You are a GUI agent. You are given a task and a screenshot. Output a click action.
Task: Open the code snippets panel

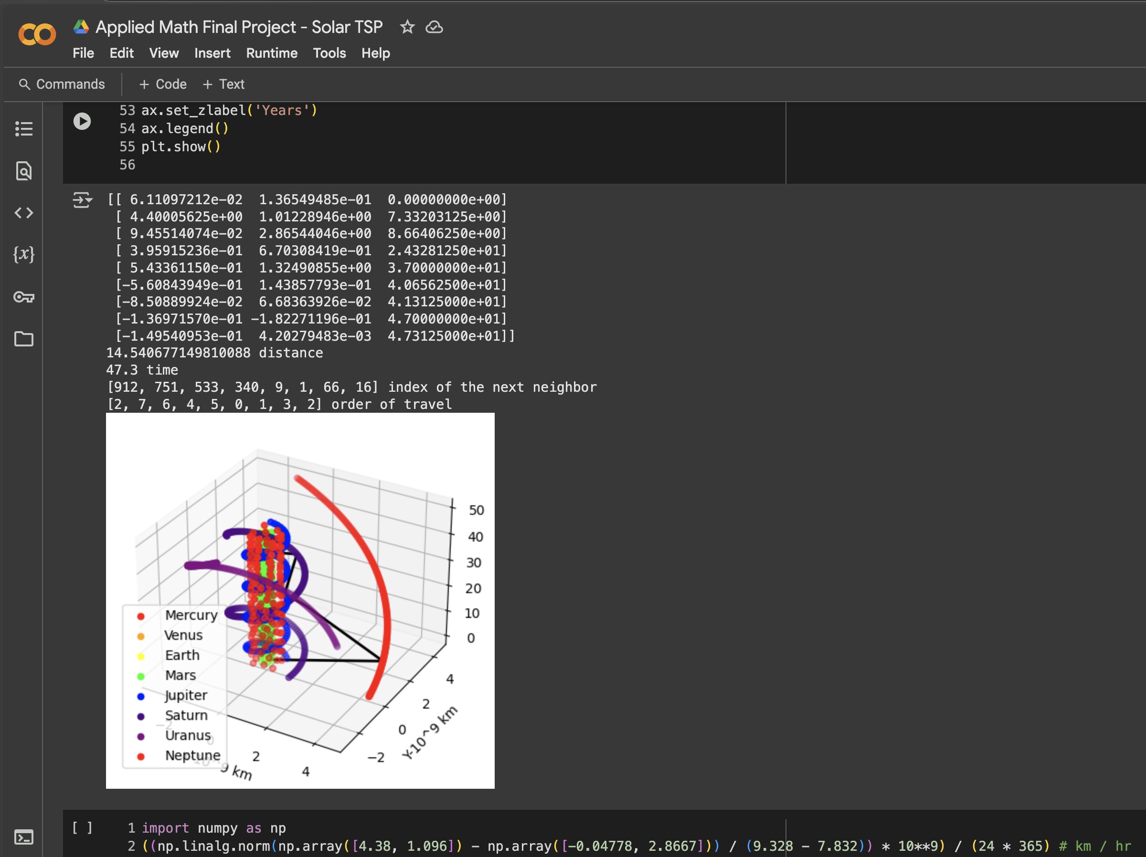pos(24,213)
